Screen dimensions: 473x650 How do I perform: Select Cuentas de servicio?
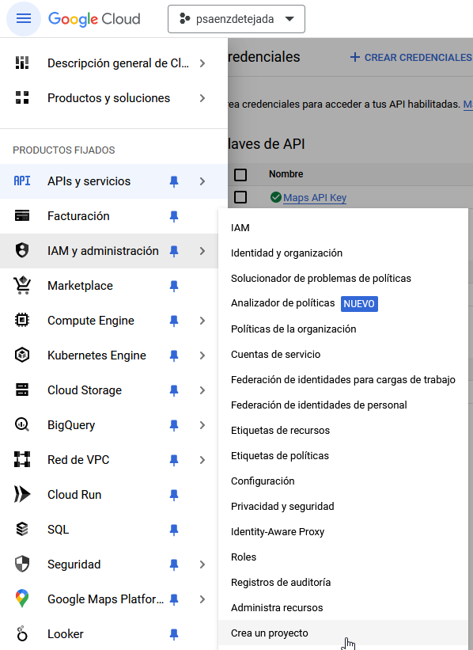343,354
